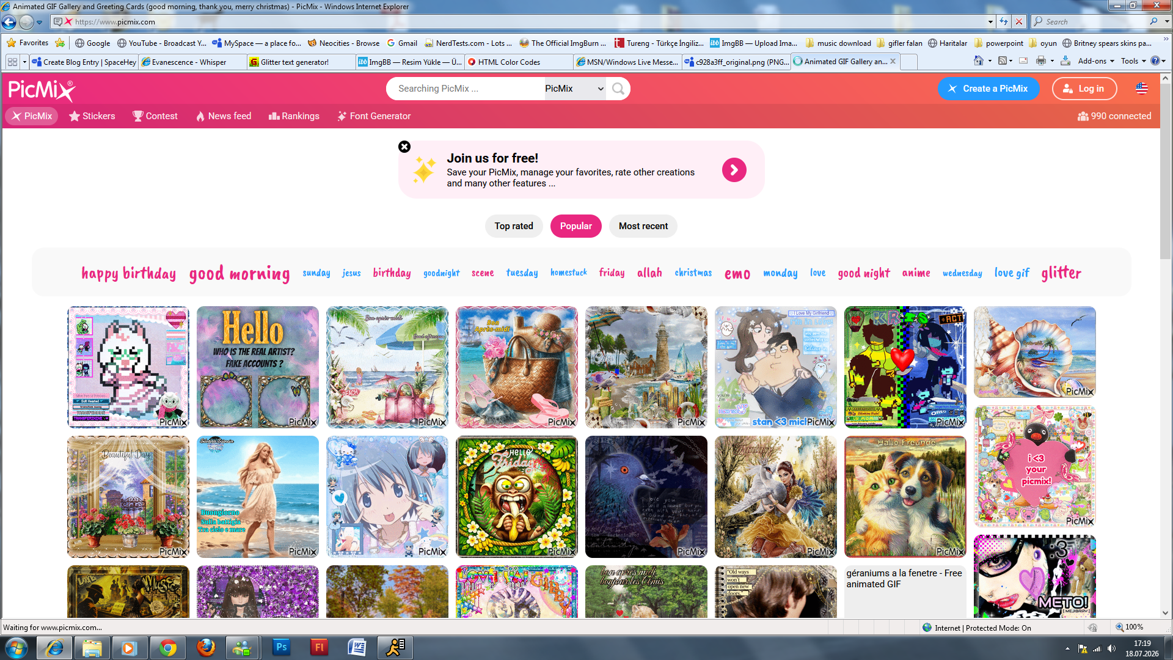Open Firefox from the taskbar
Viewport: 1173px width, 660px height.
[x=206, y=648]
